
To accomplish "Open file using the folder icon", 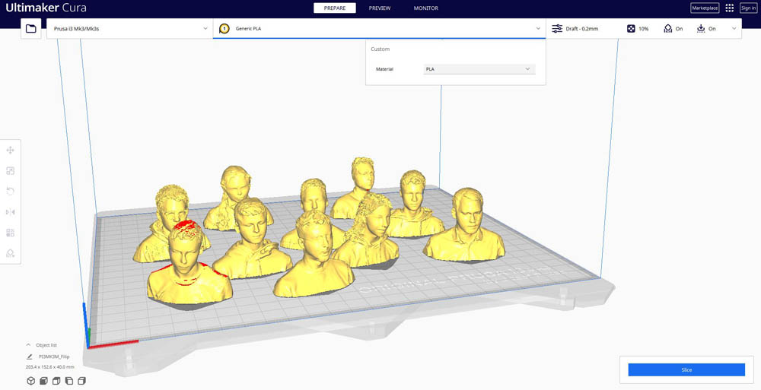I will 31,29.
